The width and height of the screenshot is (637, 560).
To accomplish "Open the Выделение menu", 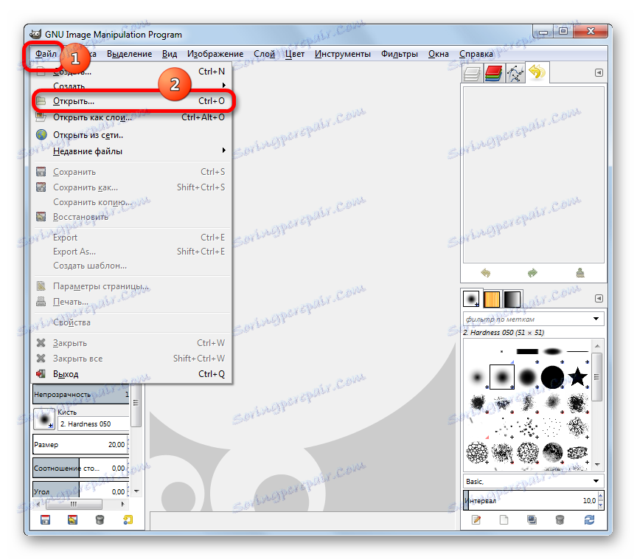I will pos(129,54).
